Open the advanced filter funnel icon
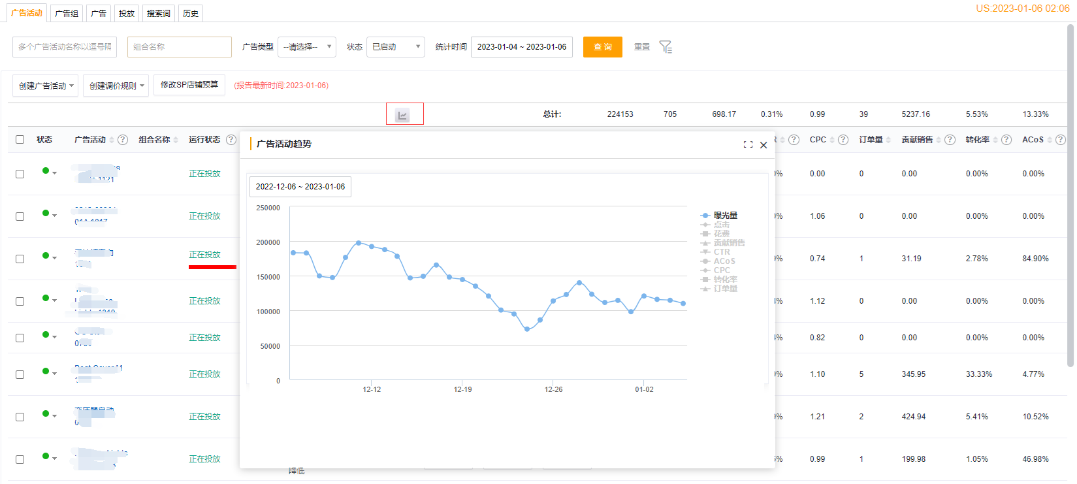 pyautogui.click(x=666, y=47)
